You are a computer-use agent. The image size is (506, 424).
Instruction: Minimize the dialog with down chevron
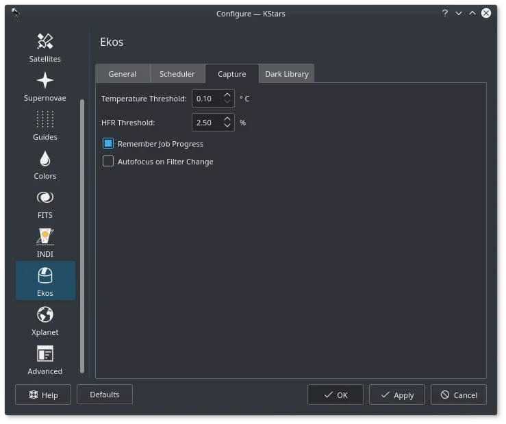coord(459,13)
